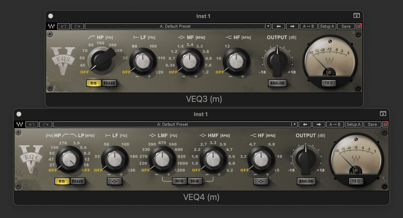Click the bell-shape icon below the VEQ4 HF knob
Image resolution: width=403 pixels, height=218 pixels.
point(261,181)
